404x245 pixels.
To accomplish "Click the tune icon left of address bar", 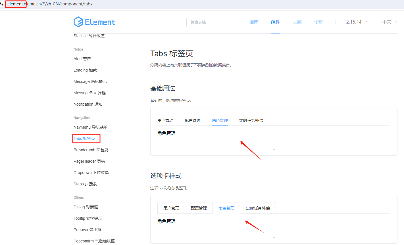I will coord(2,4).
